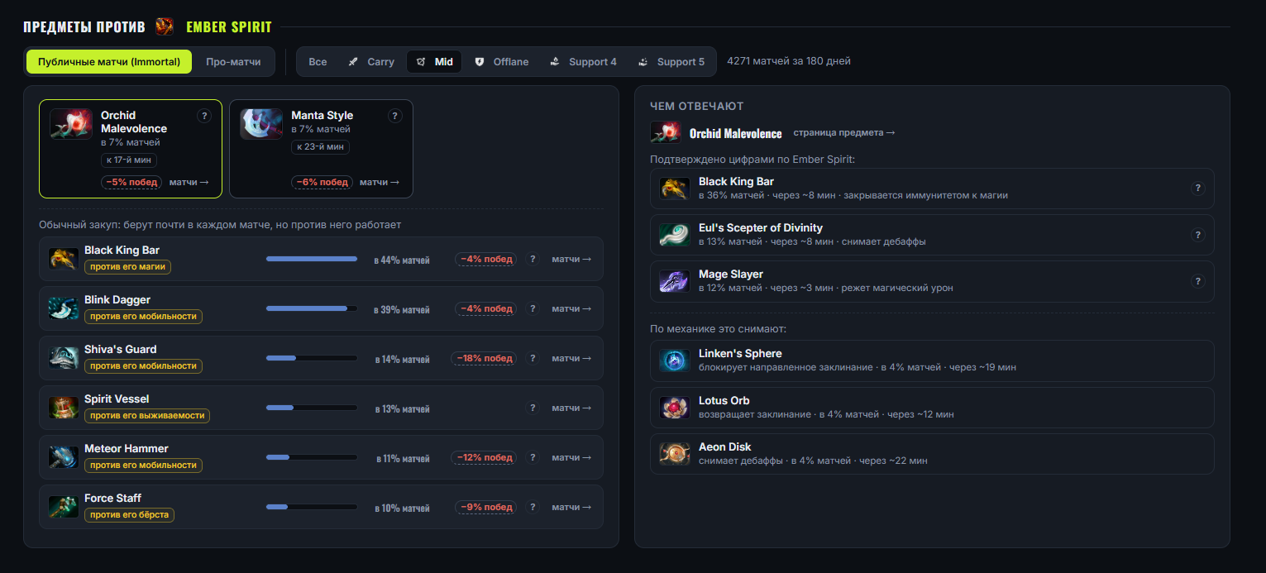Open question mark for Eul's Scepter response
The height and width of the screenshot is (573, 1266).
[x=1197, y=235]
